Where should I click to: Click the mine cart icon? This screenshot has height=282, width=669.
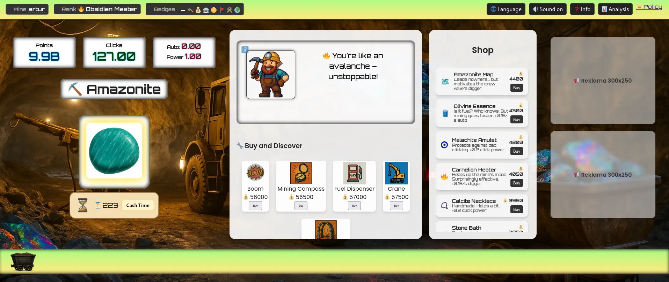(x=23, y=261)
